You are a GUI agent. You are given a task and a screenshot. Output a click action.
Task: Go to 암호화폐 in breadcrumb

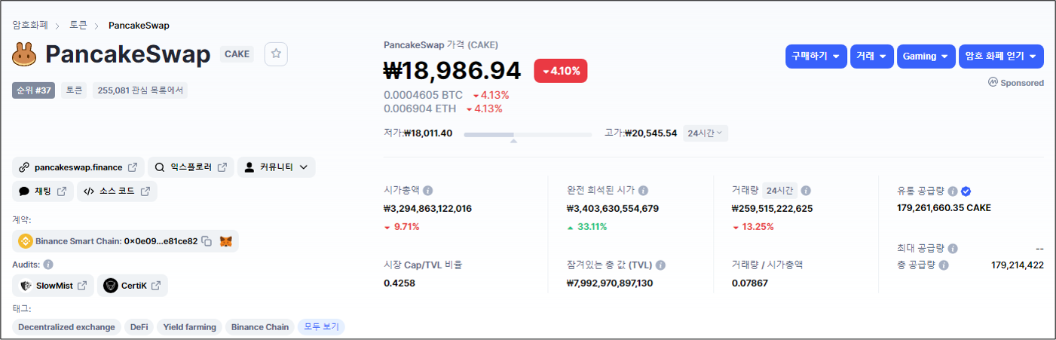click(x=30, y=25)
